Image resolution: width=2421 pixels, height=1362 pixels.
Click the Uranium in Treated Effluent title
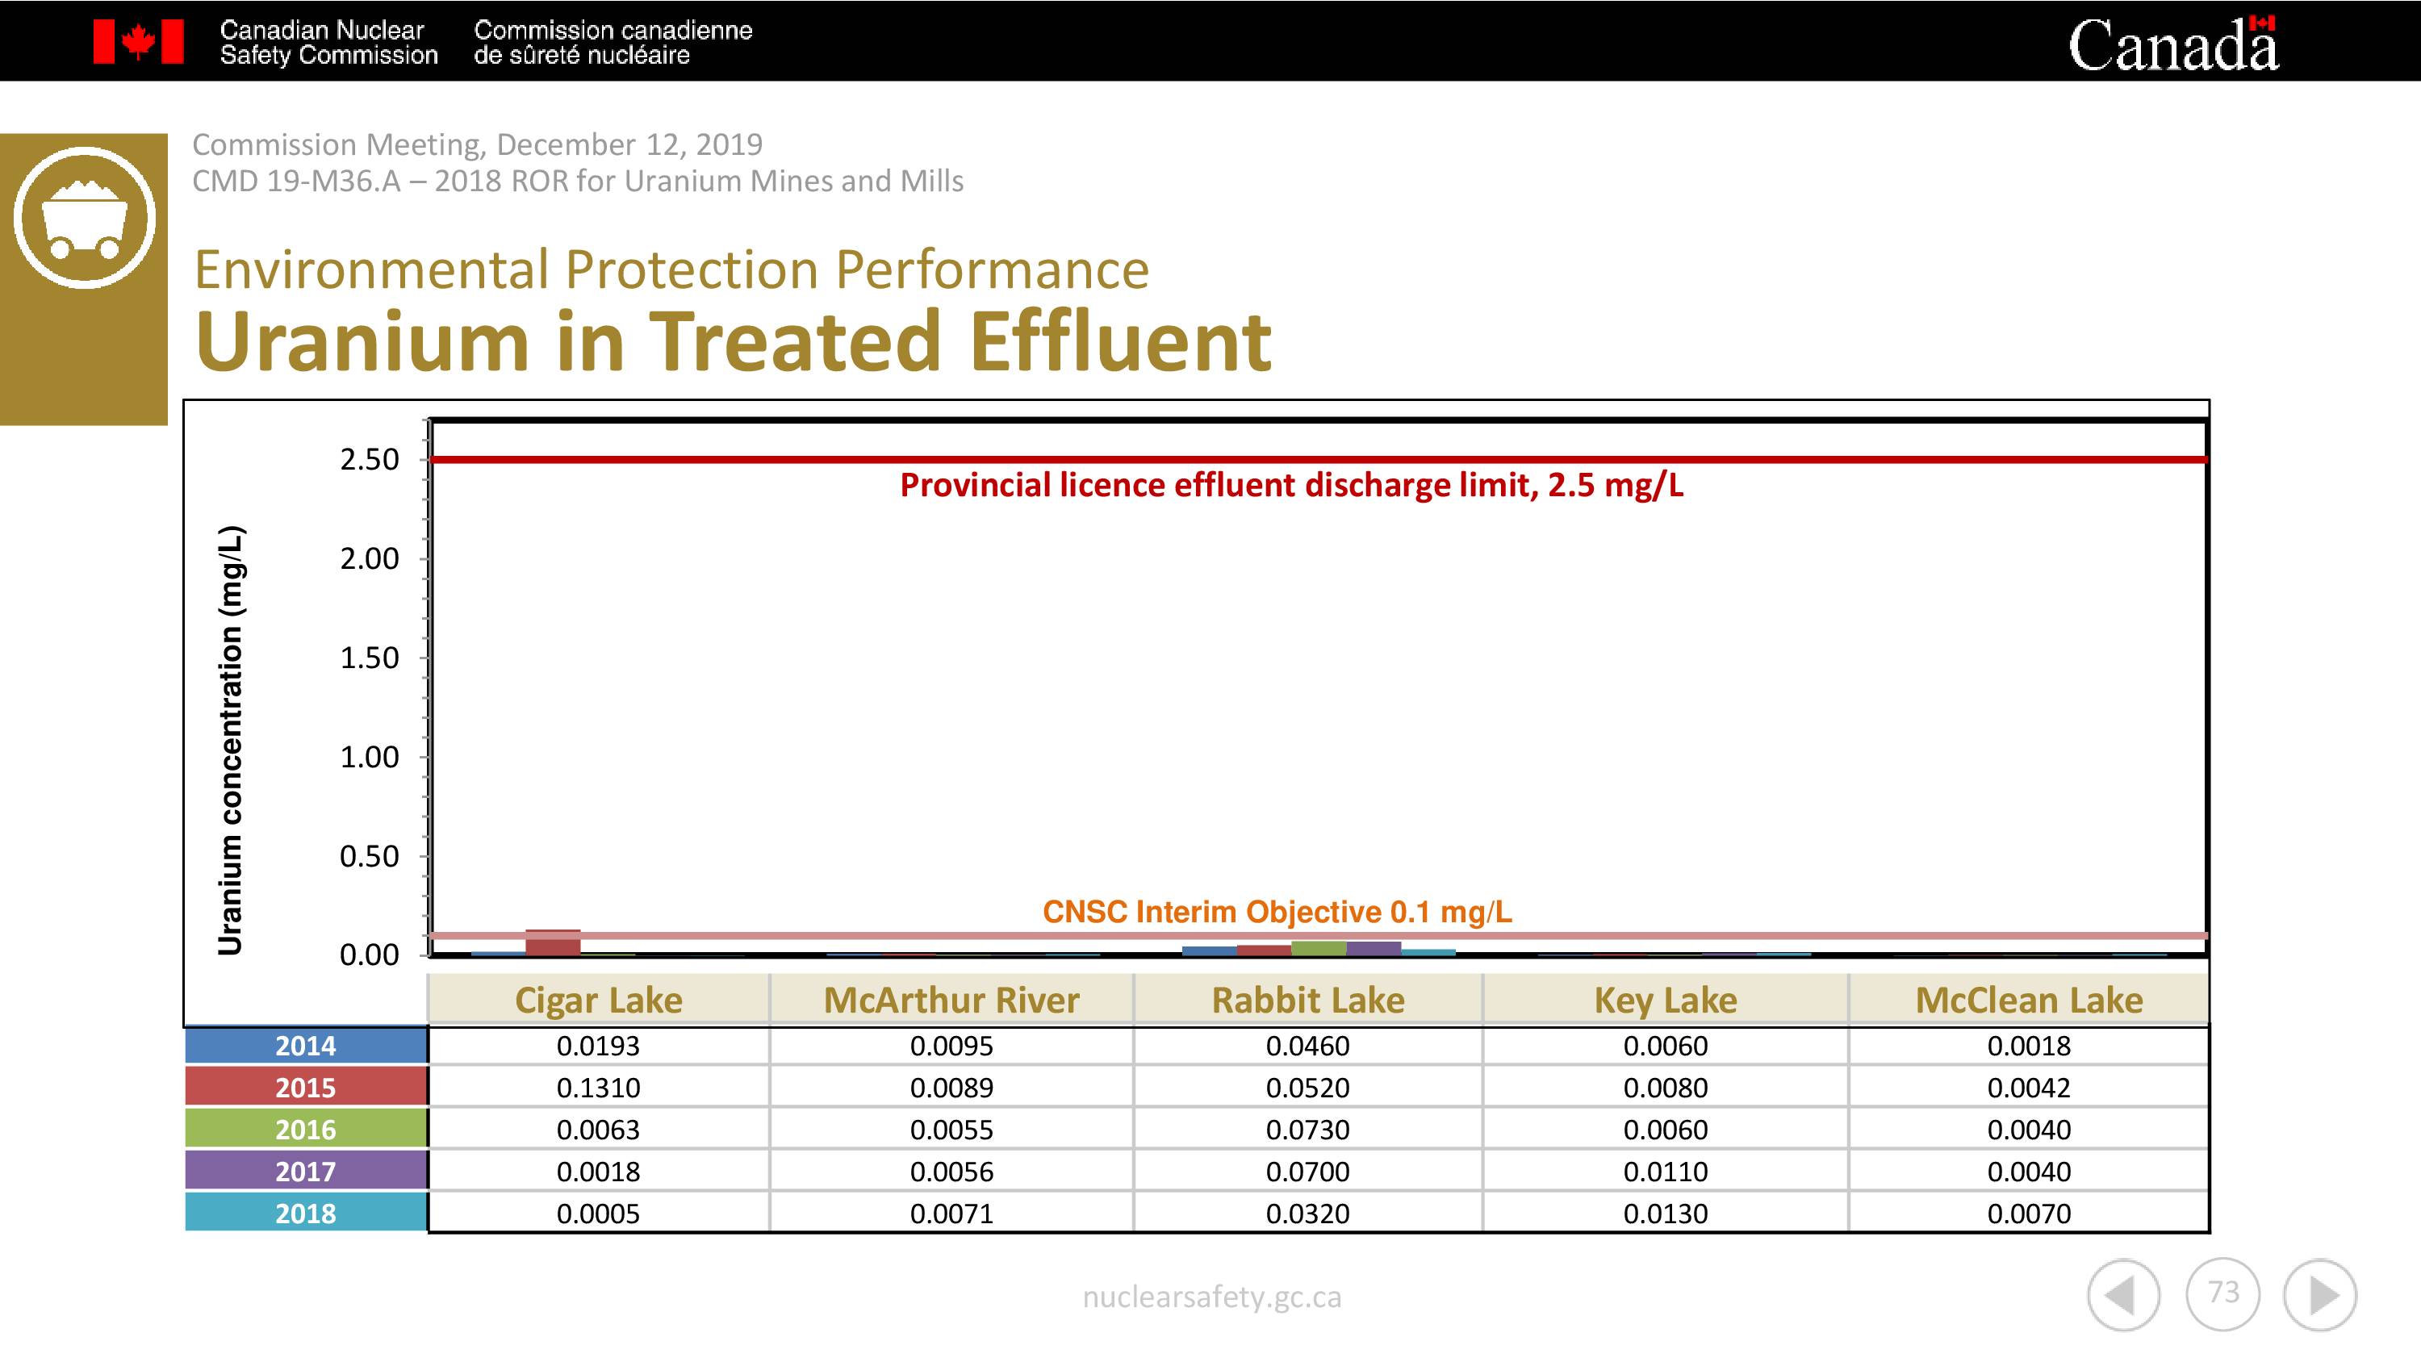tap(733, 340)
